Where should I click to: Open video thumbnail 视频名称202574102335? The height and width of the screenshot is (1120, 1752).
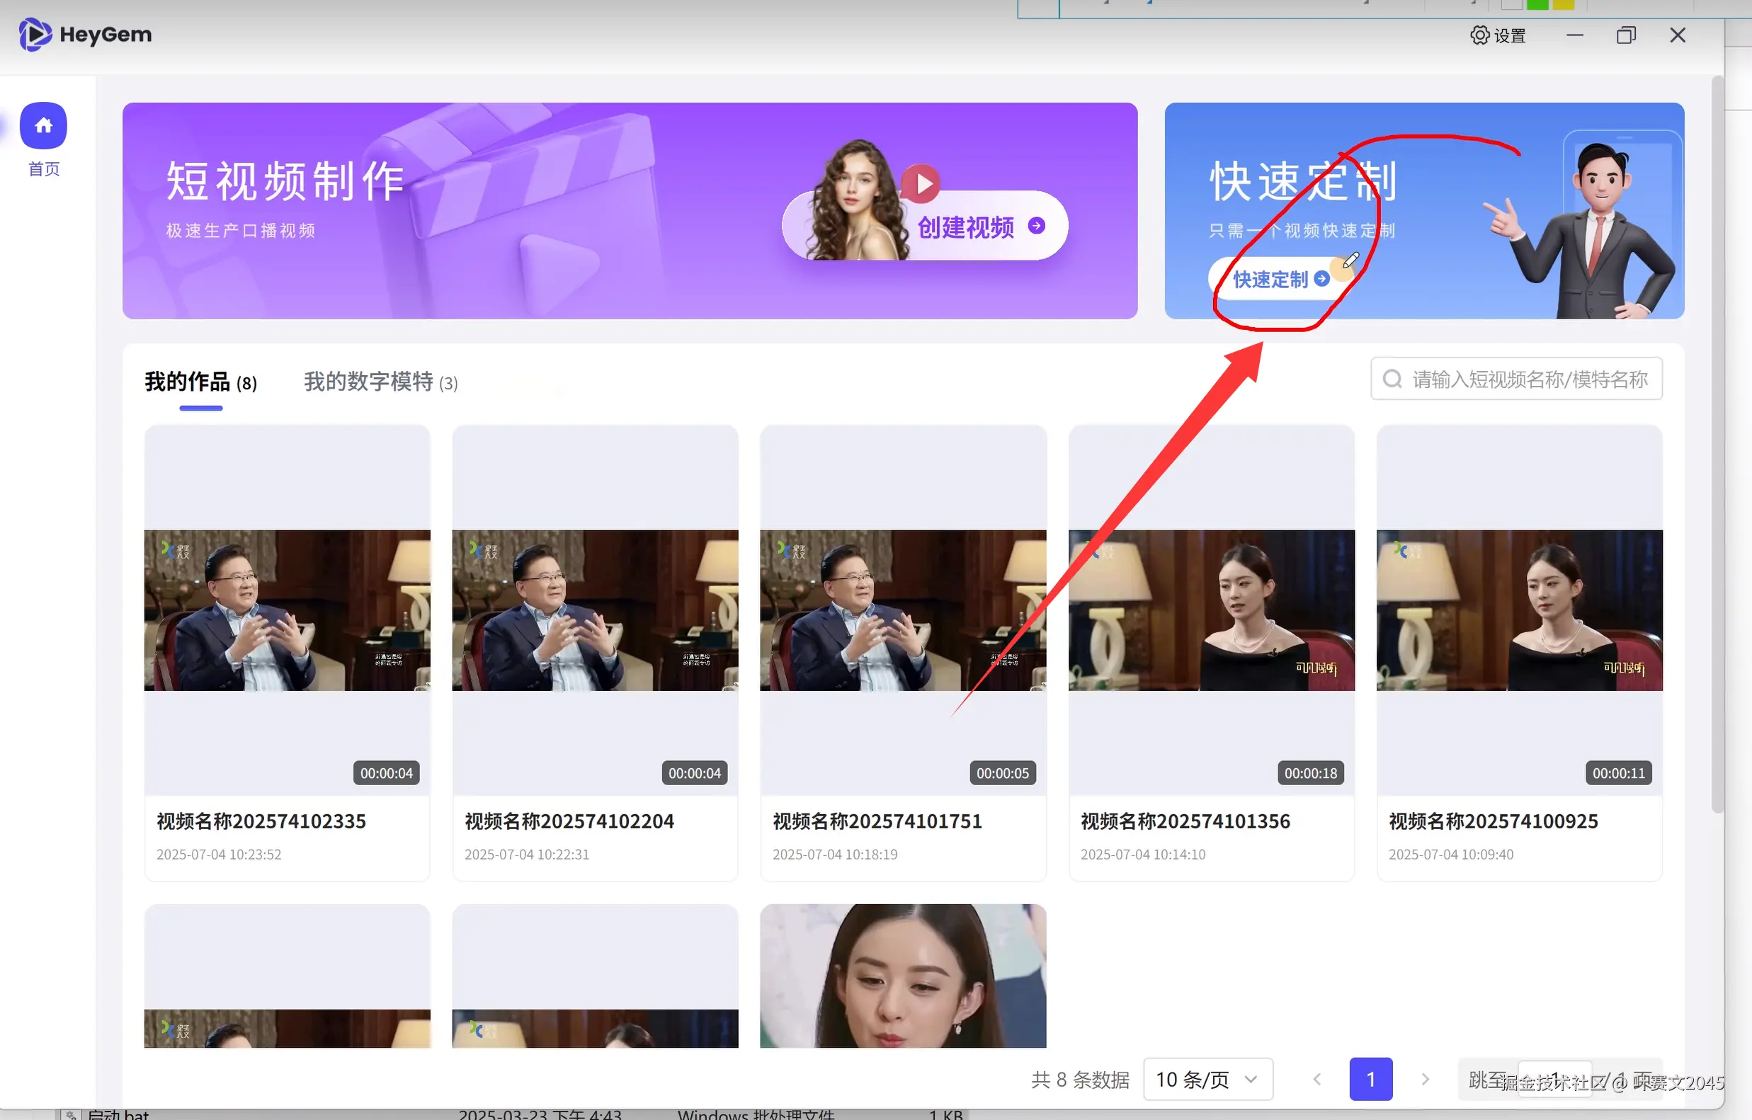[x=287, y=610]
